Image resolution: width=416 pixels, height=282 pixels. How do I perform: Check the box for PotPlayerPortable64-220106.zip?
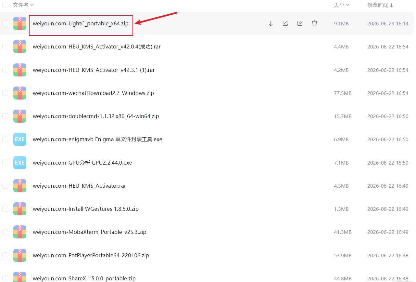click(5, 255)
